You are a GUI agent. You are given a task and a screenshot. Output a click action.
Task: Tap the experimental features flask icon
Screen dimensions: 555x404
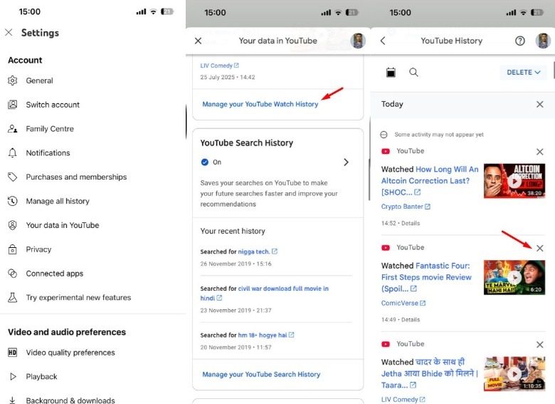tap(12, 297)
